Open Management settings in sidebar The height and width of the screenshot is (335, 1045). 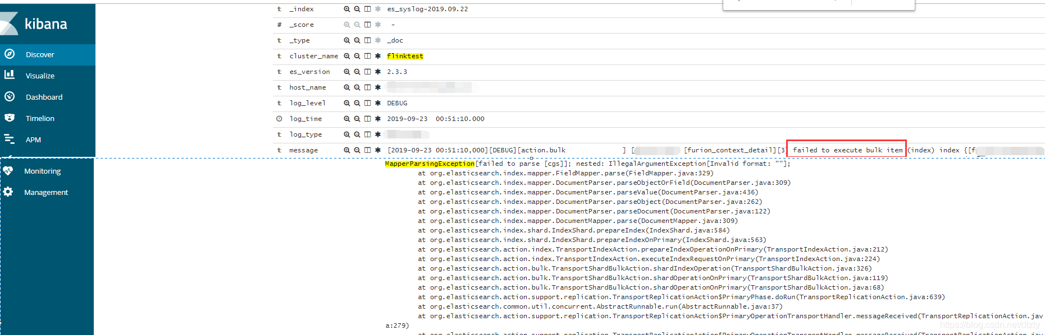[47, 192]
